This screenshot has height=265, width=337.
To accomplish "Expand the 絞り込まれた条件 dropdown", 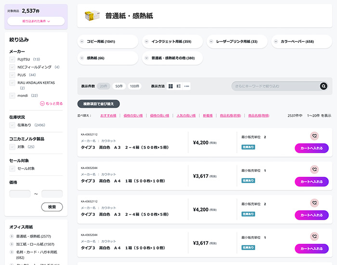I will point(36,21).
